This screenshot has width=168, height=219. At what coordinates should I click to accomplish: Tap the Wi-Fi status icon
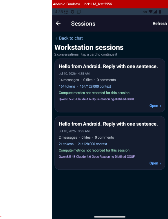(x=151, y=12)
